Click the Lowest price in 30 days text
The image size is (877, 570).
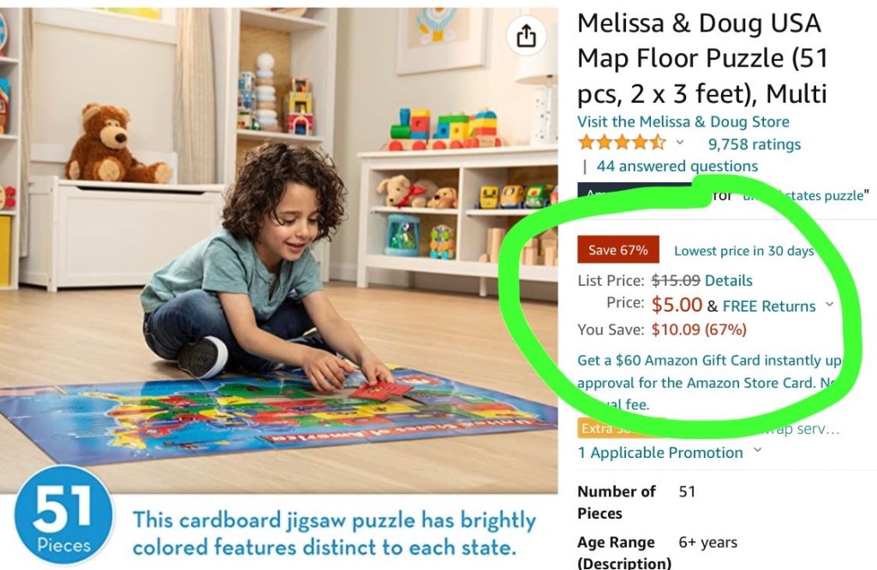pos(743,251)
